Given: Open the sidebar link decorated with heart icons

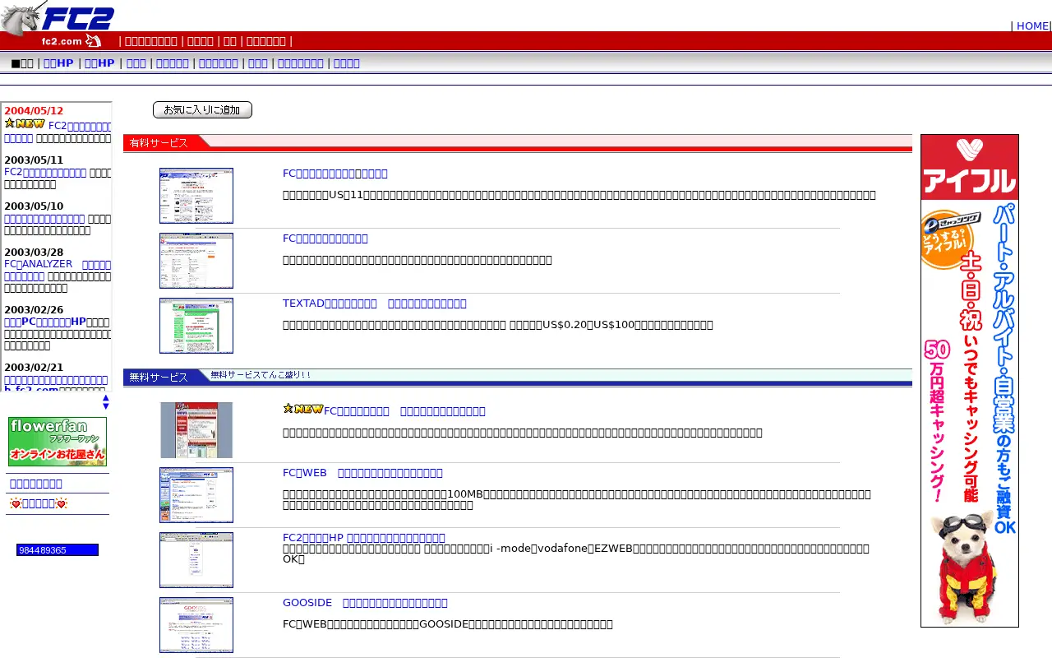Looking at the screenshot, I should coord(39,503).
